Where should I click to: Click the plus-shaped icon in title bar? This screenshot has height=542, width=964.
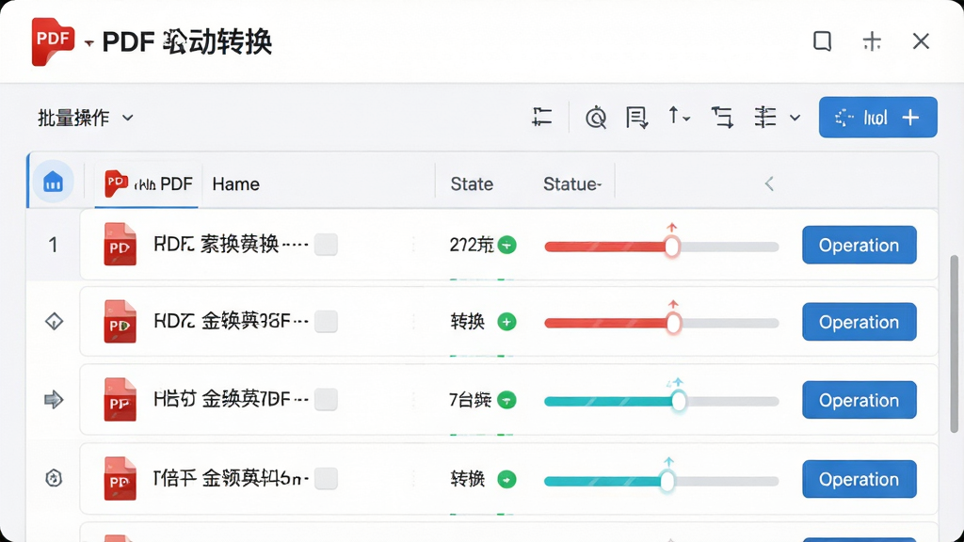point(872,41)
